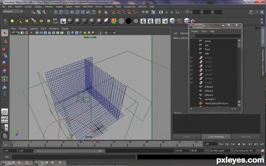Toggle use all lights bulb in viewport
Screen dimensions: 266x166
85,33
